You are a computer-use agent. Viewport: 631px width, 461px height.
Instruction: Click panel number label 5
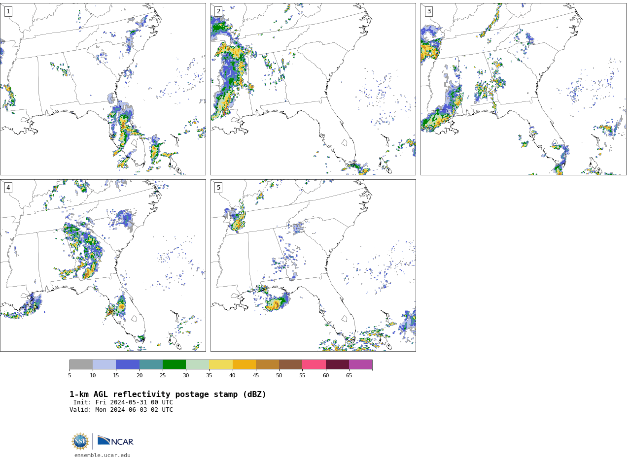click(x=218, y=188)
